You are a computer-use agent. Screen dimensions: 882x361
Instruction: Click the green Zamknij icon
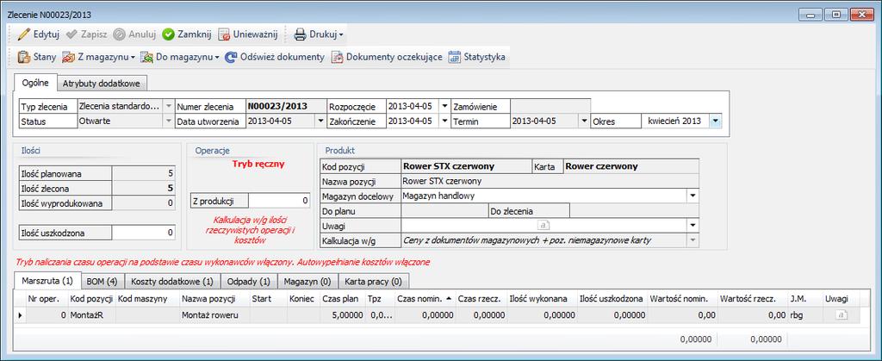(168, 34)
